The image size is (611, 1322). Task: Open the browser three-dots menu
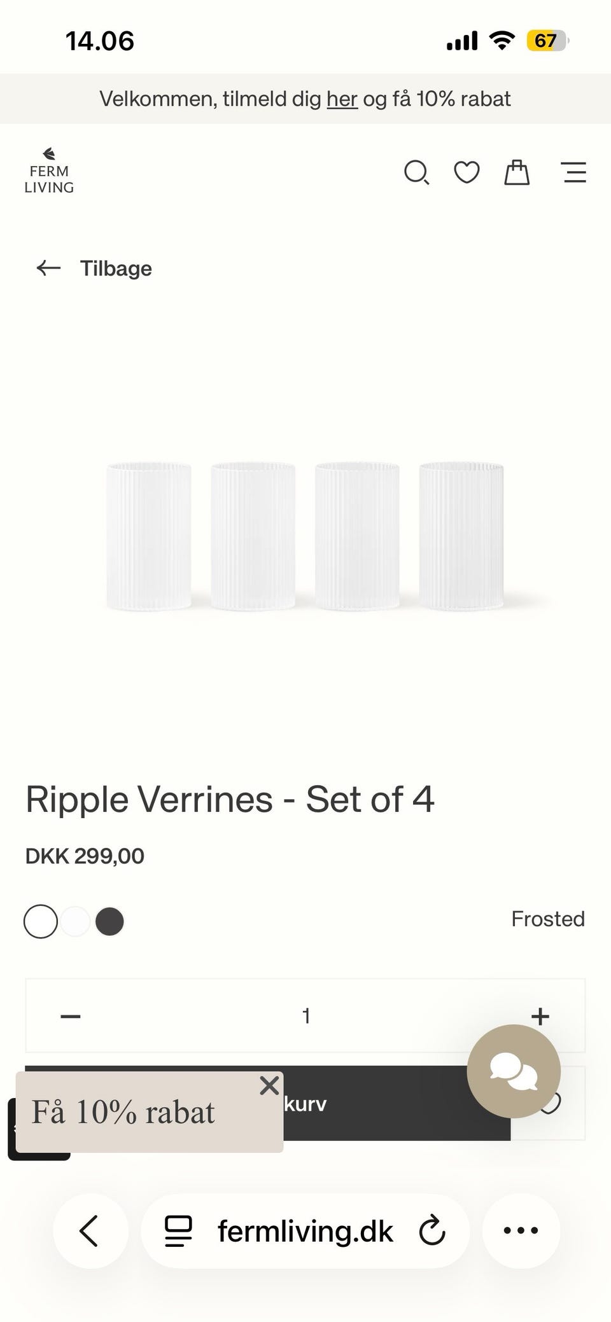(x=521, y=1230)
